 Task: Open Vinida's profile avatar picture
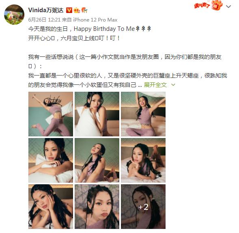click(x=14, y=15)
